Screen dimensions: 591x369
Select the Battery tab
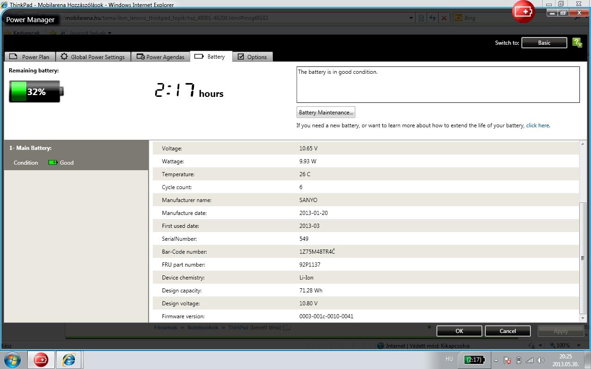pyautogui.click(x=211, y=56)
